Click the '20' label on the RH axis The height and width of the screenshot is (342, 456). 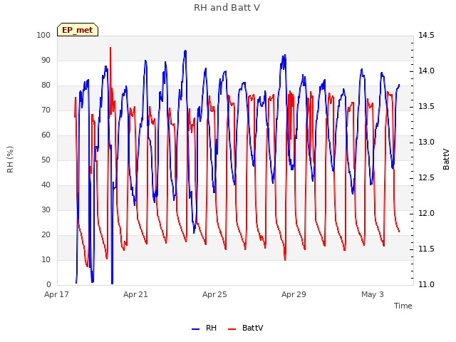pyautogui.click(x=46, y=234)
